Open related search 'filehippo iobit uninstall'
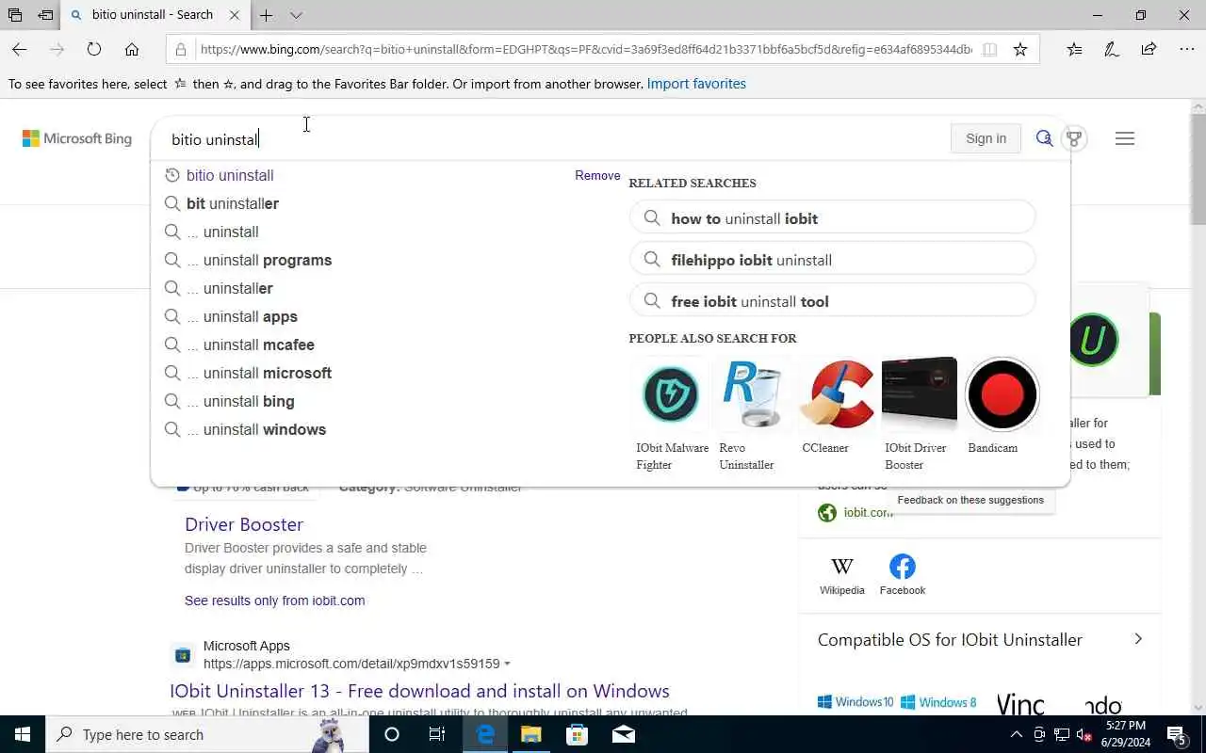 point(833,260)
